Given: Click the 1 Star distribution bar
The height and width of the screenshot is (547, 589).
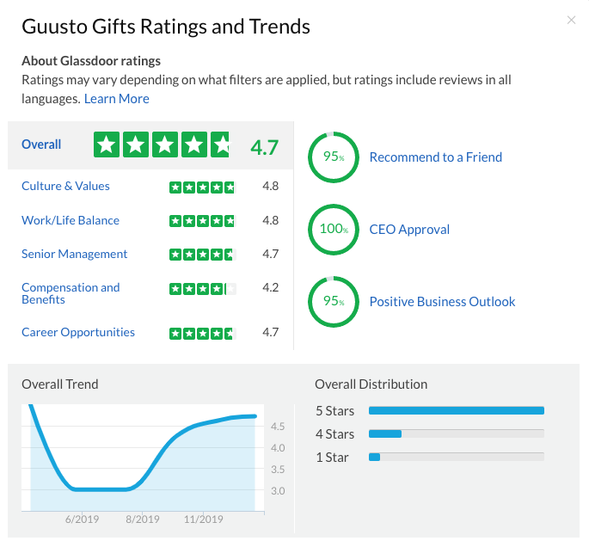Looking at the screenshot, I should coord(457,458).
